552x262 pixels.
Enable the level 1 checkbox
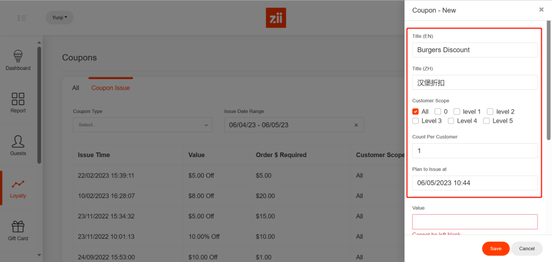tap(457, 111)
